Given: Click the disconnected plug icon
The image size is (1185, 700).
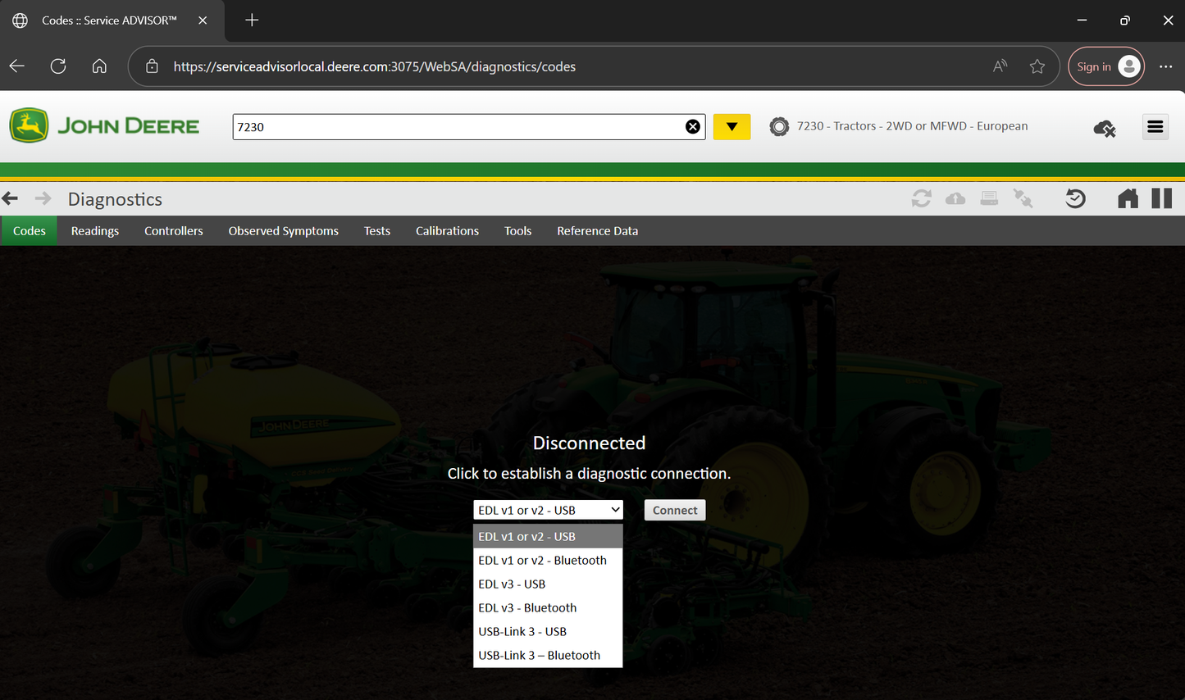Looking at the screenshot, I should [1023, 198].
